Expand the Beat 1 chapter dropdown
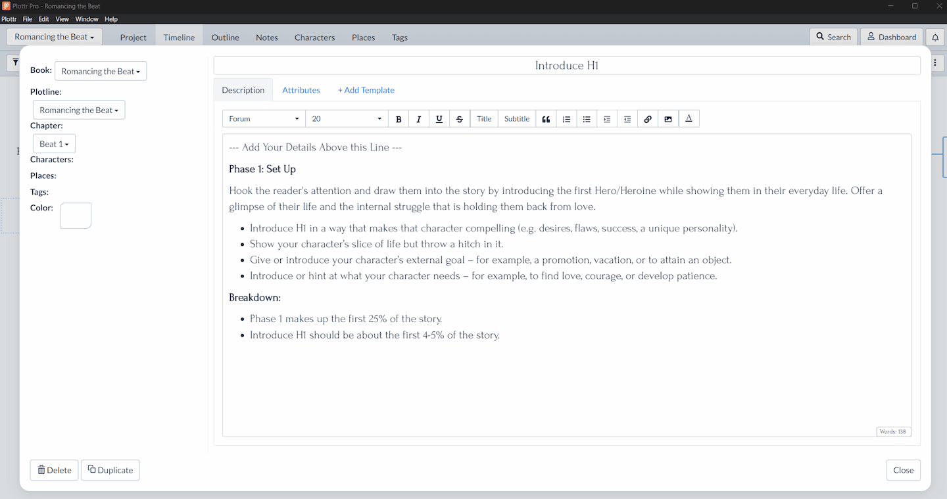 click(54, 144)
